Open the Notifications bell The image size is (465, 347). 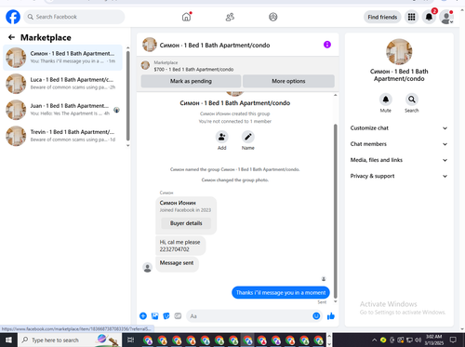pos(429,17)
